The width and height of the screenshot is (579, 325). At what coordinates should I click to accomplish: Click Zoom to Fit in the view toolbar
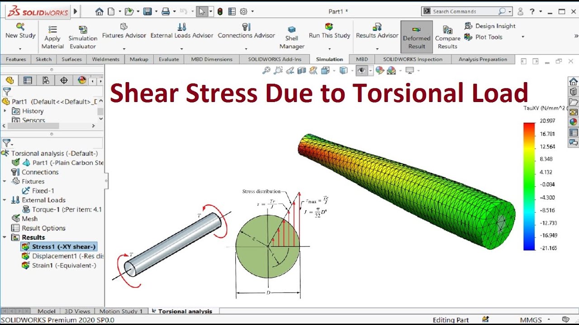(266, 70)
